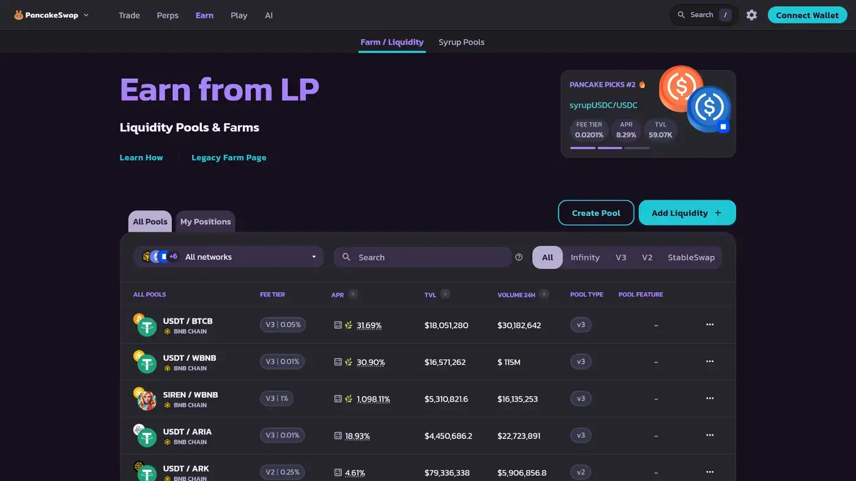Filter pools by V2 type
This screenshot has width=856, height=481.
tap(647, 257)
